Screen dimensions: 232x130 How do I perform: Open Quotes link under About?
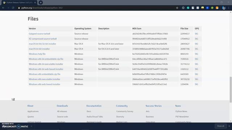(30, 117)
